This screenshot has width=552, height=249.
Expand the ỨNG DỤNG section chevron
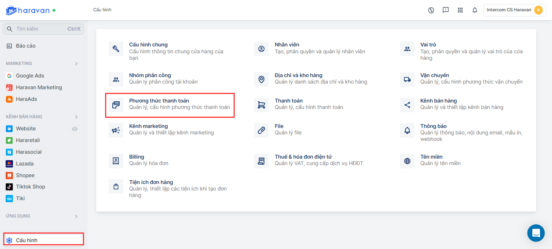(76, 216)
